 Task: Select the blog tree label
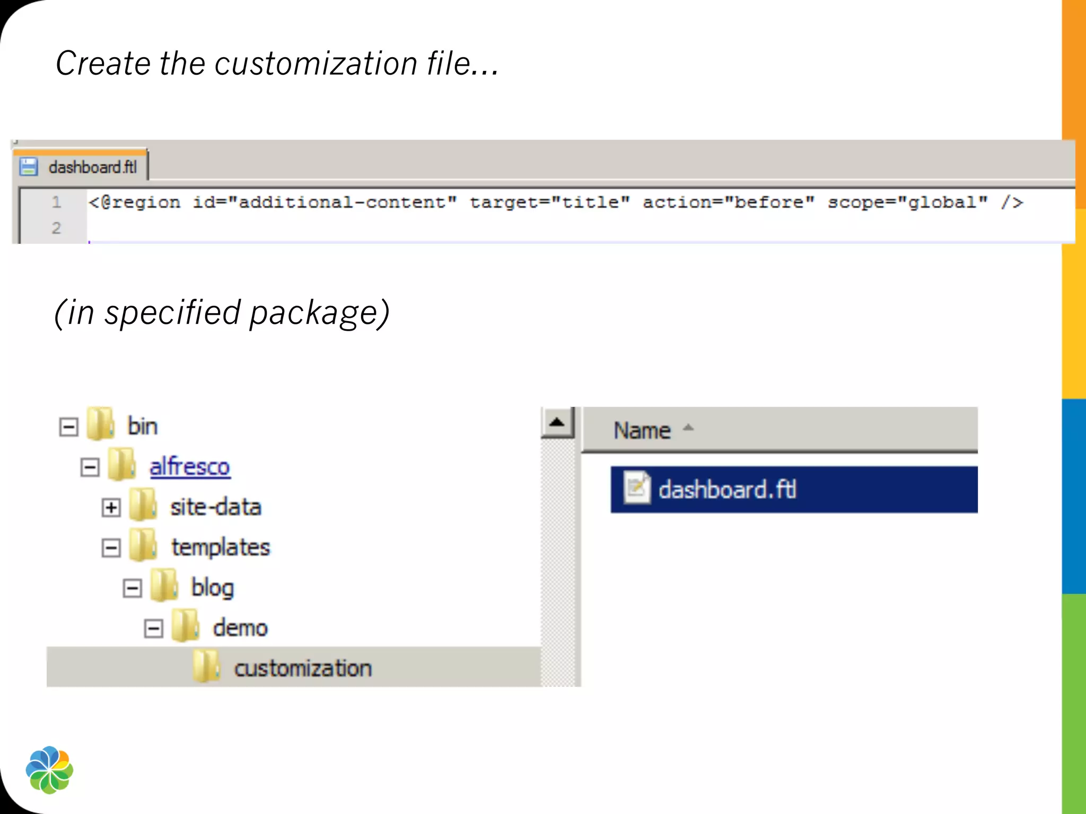(x=213, y=588)
